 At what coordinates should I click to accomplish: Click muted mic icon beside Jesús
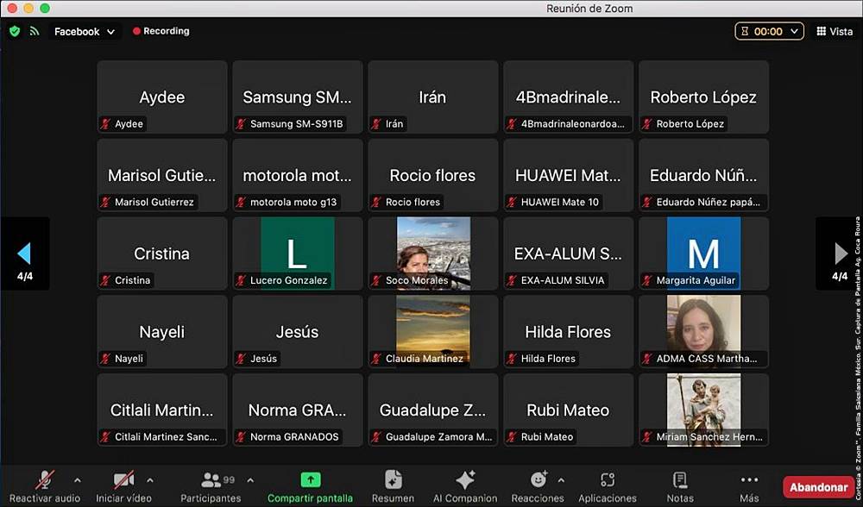point(241,359)
